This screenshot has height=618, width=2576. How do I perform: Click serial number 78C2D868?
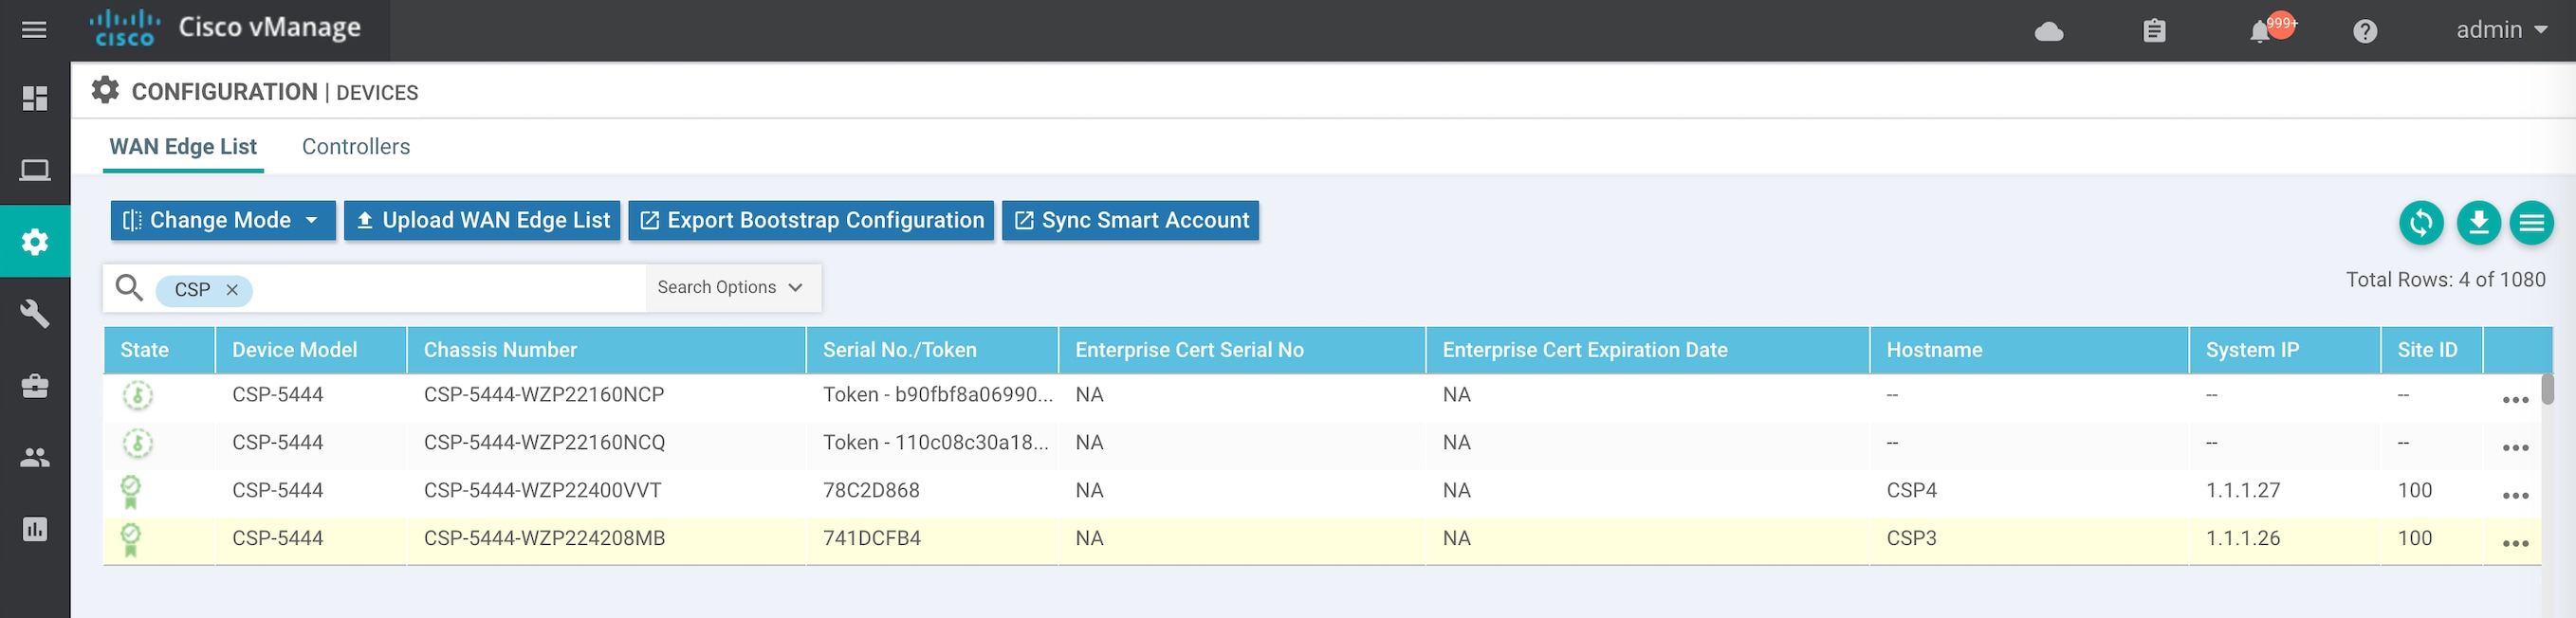click(x=871, y=491)
